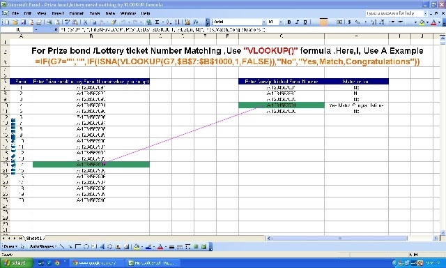The image size is (446, 268).
Task: Toggle the highlighted Center alignment button
Action: 323,22
